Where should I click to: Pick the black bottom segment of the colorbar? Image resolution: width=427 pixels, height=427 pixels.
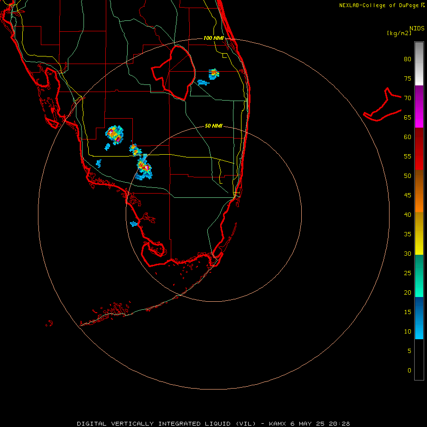419,360
